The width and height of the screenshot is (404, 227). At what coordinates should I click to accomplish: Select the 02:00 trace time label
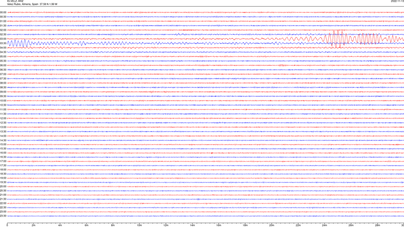click(3, 30)
